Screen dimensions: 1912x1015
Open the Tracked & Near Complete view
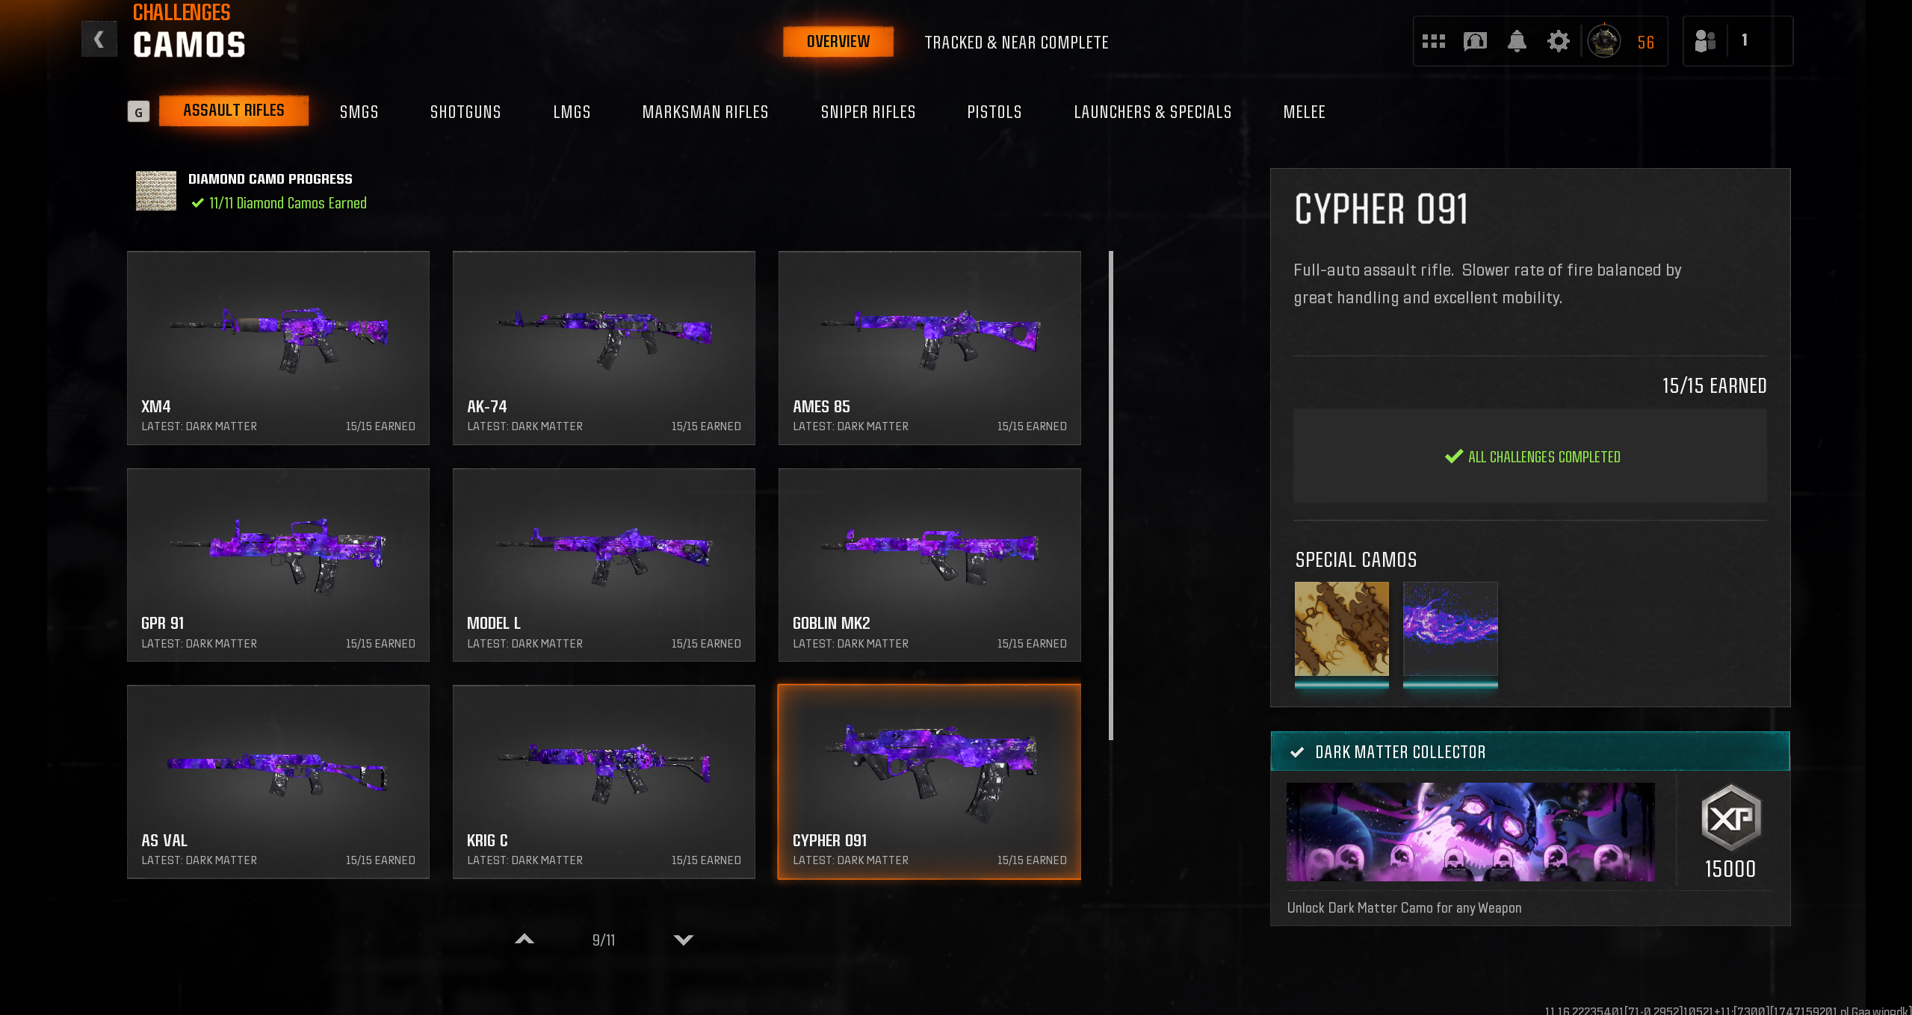(x=1016, y=43)
